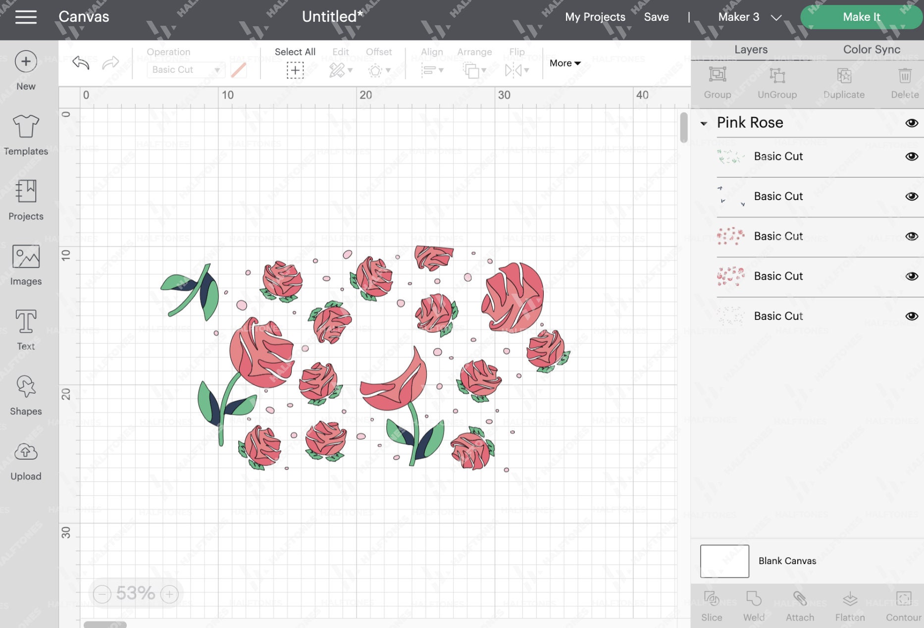Screen dimensions: 924x628
Task: Zoom in the canvas
Action: tap(169, 593)
